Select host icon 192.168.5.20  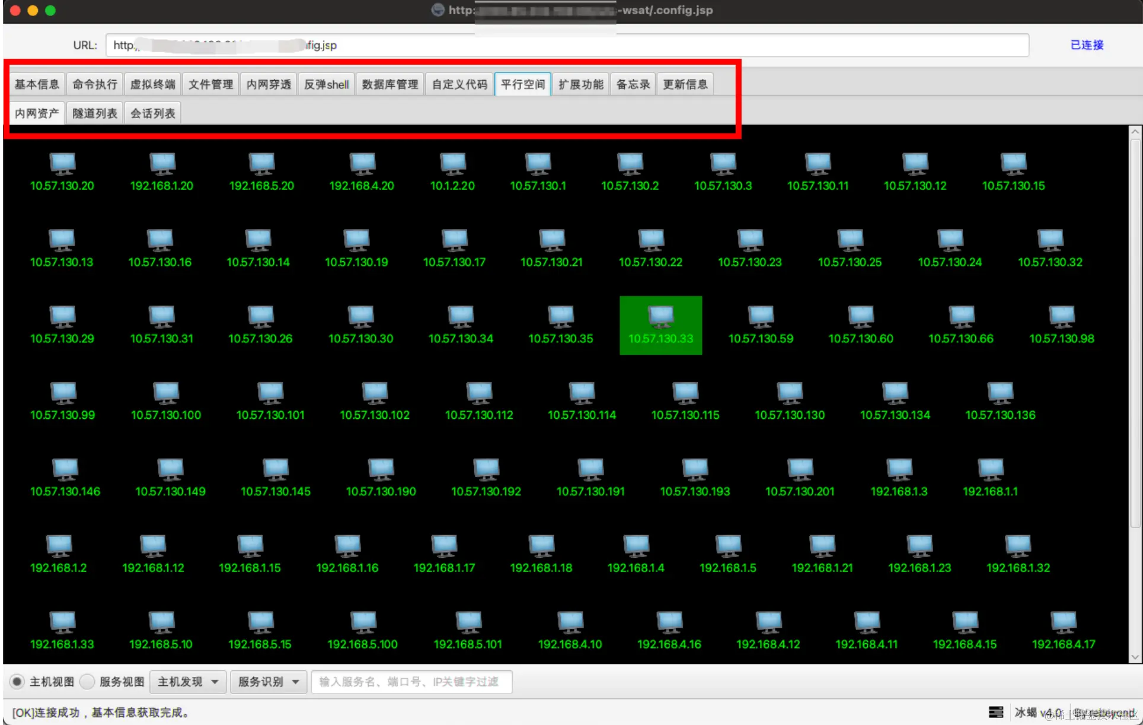(x=261, y=164)
